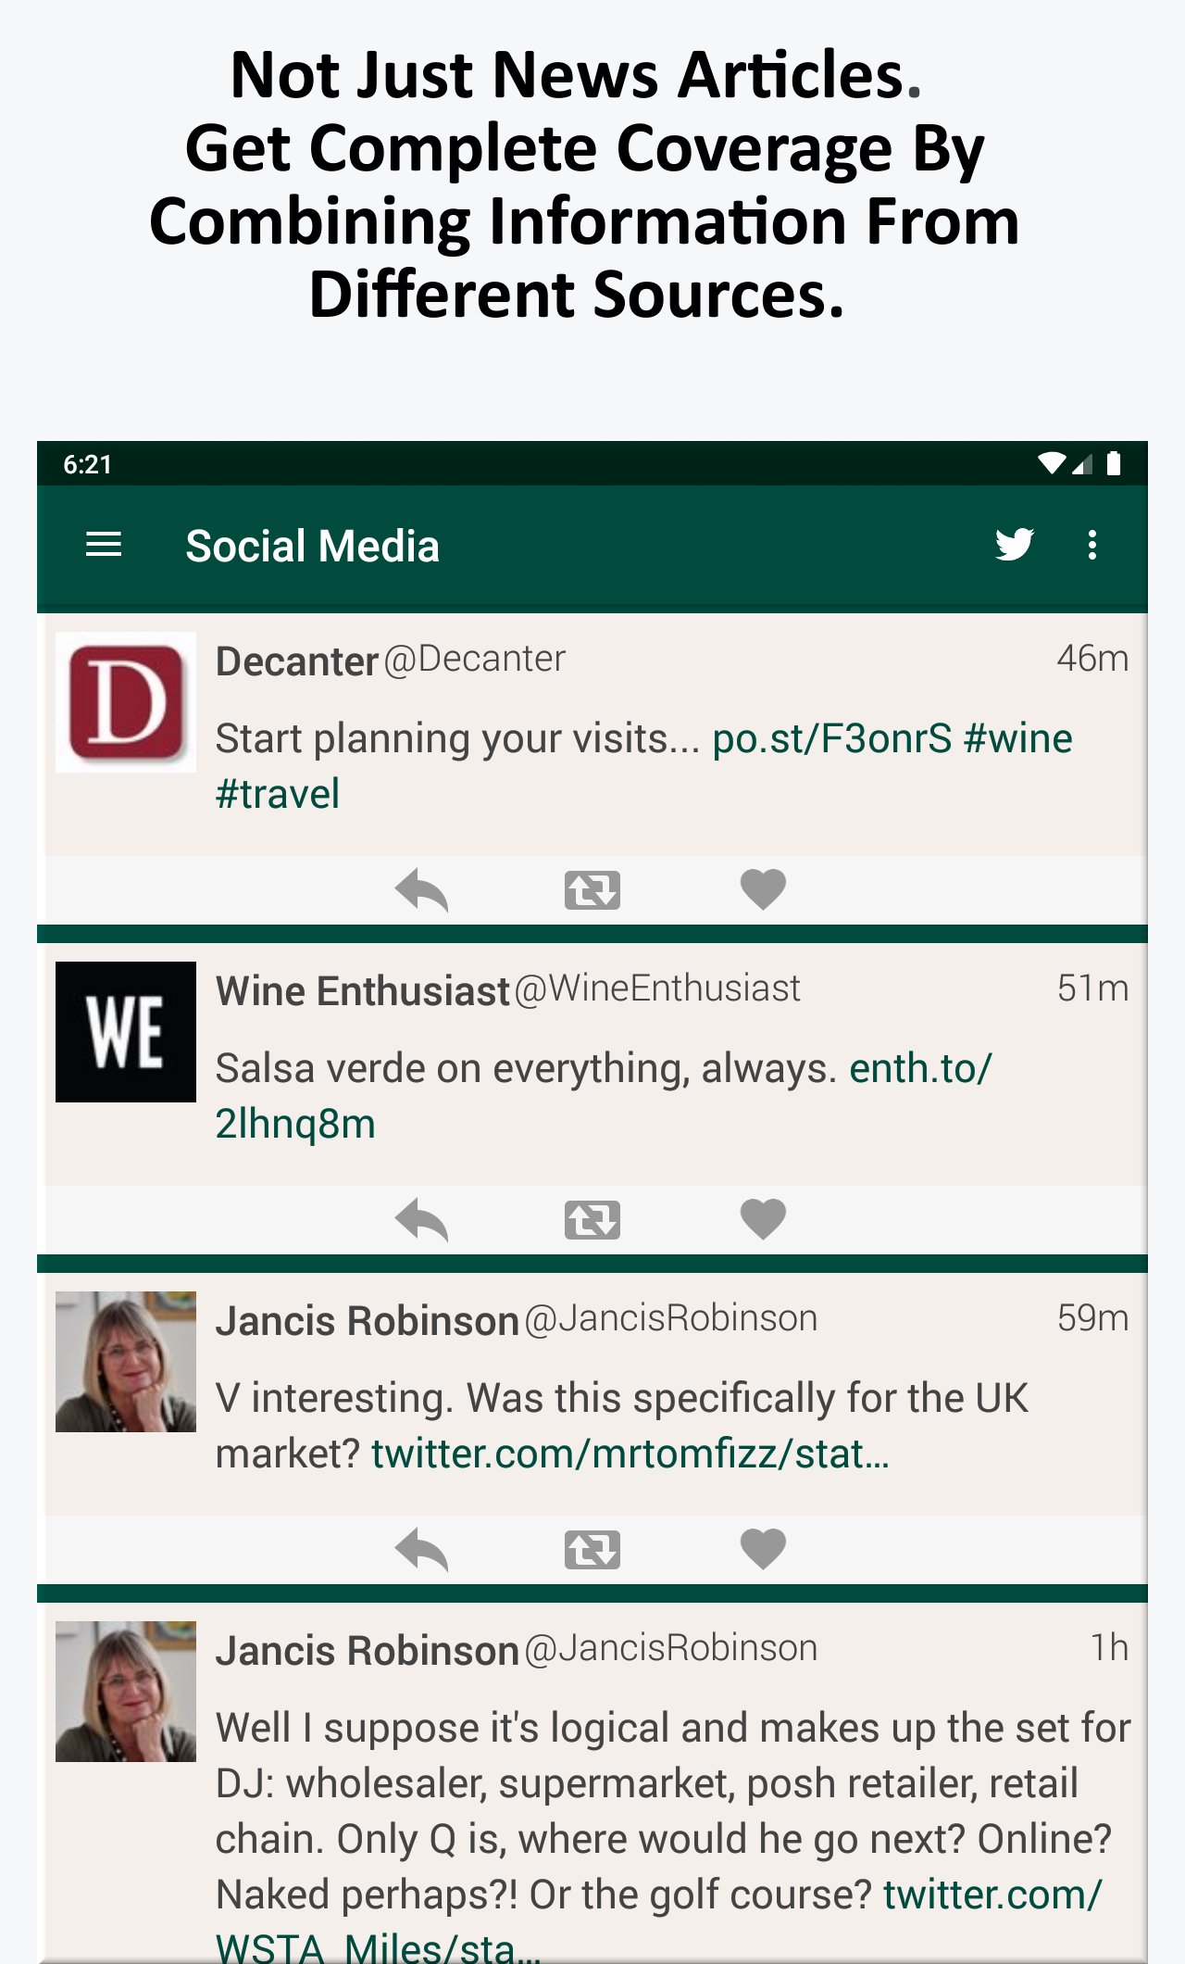
Task: Tap the @WineEnthusiast handle
Action: pyautogui.click(x=657, y=989)
